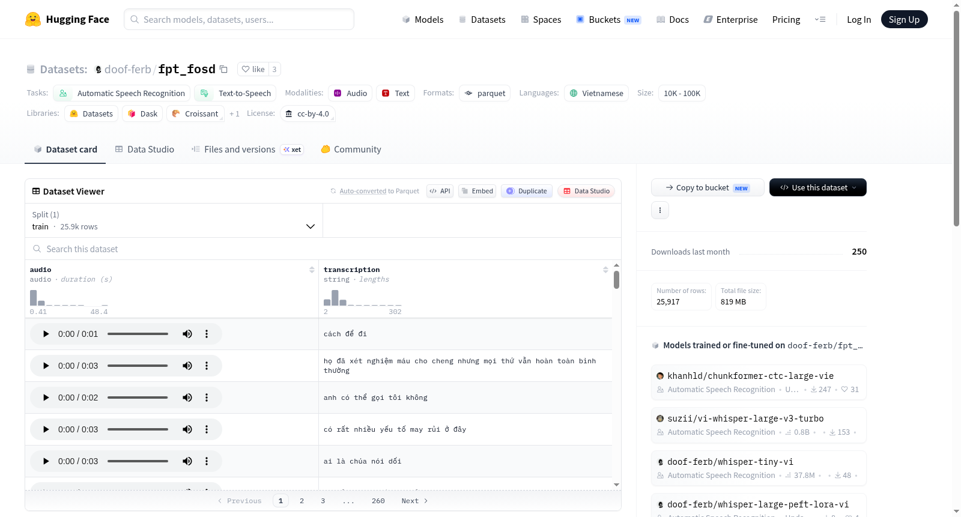This screenshot has height=517, width=961.
Task: Open audio options menu in "anh có thể gọi tôi không" row
Action: 207,398
